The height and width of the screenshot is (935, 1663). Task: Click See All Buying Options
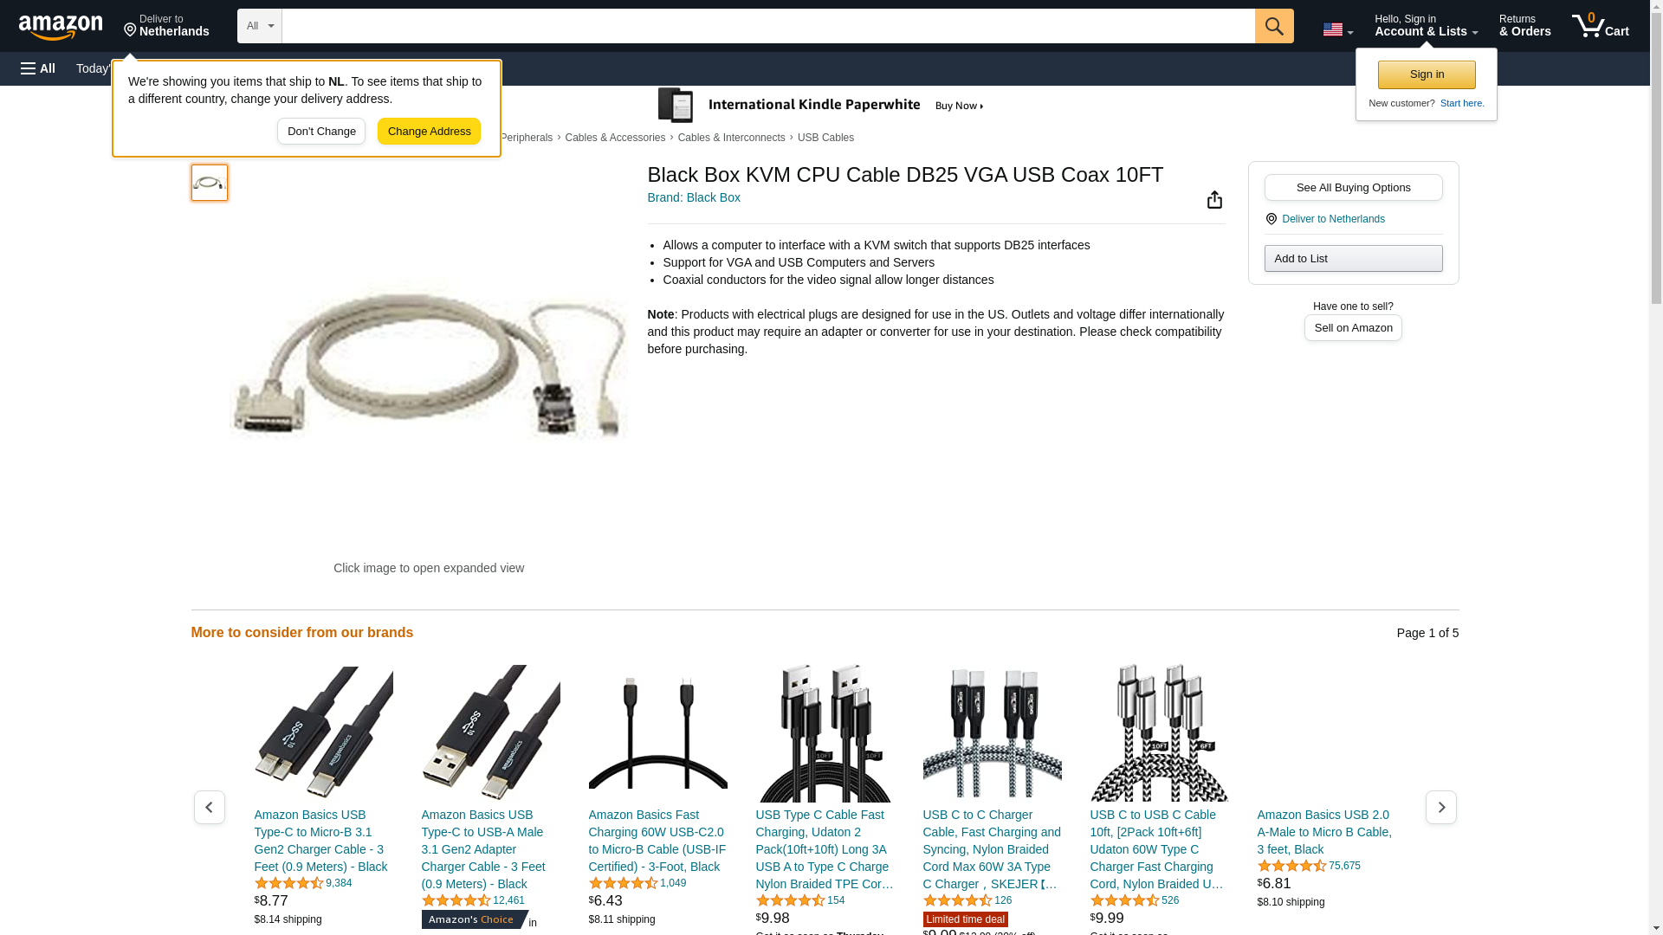point(1353,188)
